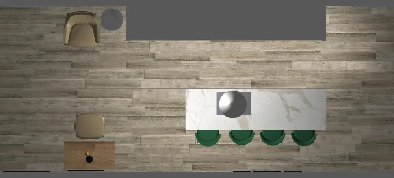The height and width of the screenshot is (178, 394).
Task: Click the metallic round bowl on the island
Action: pos(232,104)
